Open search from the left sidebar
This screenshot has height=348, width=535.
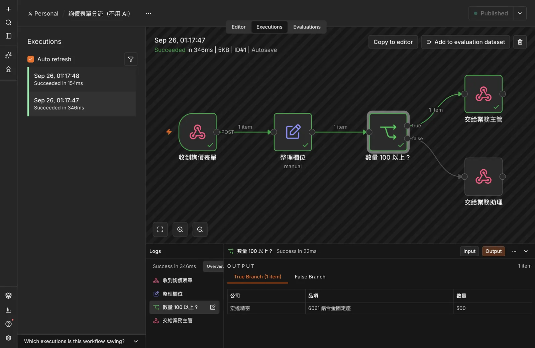8,22
